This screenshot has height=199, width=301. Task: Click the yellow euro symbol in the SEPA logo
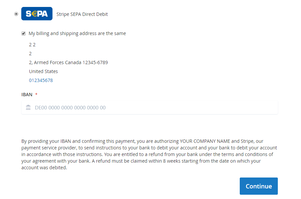(x=34, y=14)
